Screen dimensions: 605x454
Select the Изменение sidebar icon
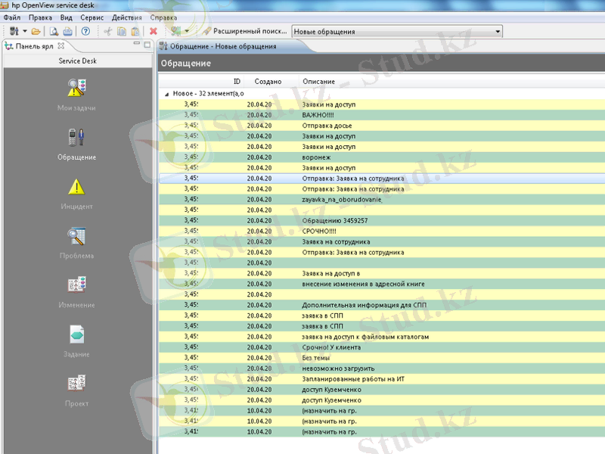pos(76,285)
